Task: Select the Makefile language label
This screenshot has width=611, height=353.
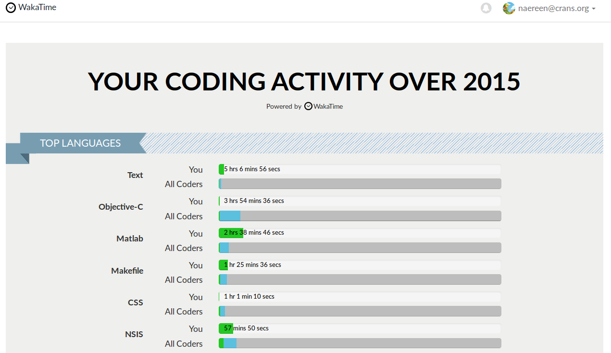Action: 127,271
